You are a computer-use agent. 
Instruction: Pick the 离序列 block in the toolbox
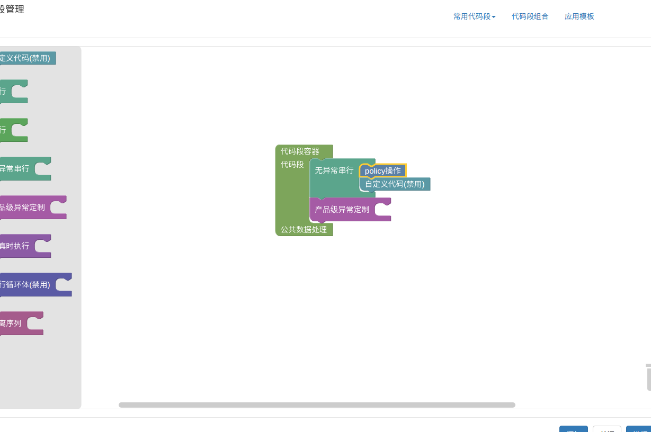coord(12,323)
